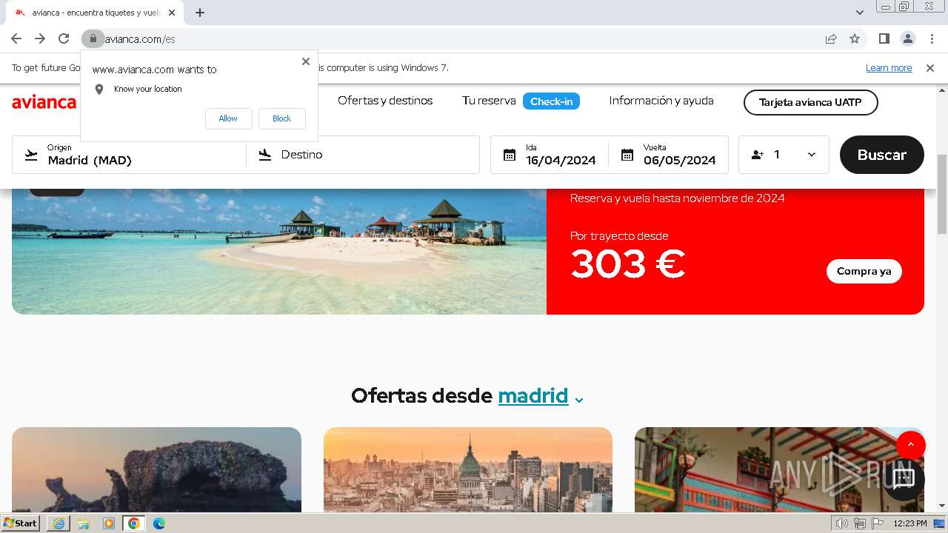Click the site lock icon in address bar

(93, 38)
